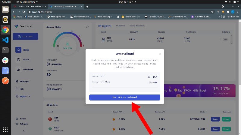
Task: Show all applications grid
Action: click(x=5, y=130)
